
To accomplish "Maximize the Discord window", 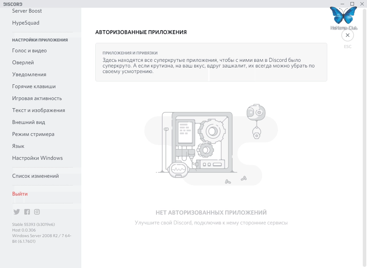I will pos(352,4).
